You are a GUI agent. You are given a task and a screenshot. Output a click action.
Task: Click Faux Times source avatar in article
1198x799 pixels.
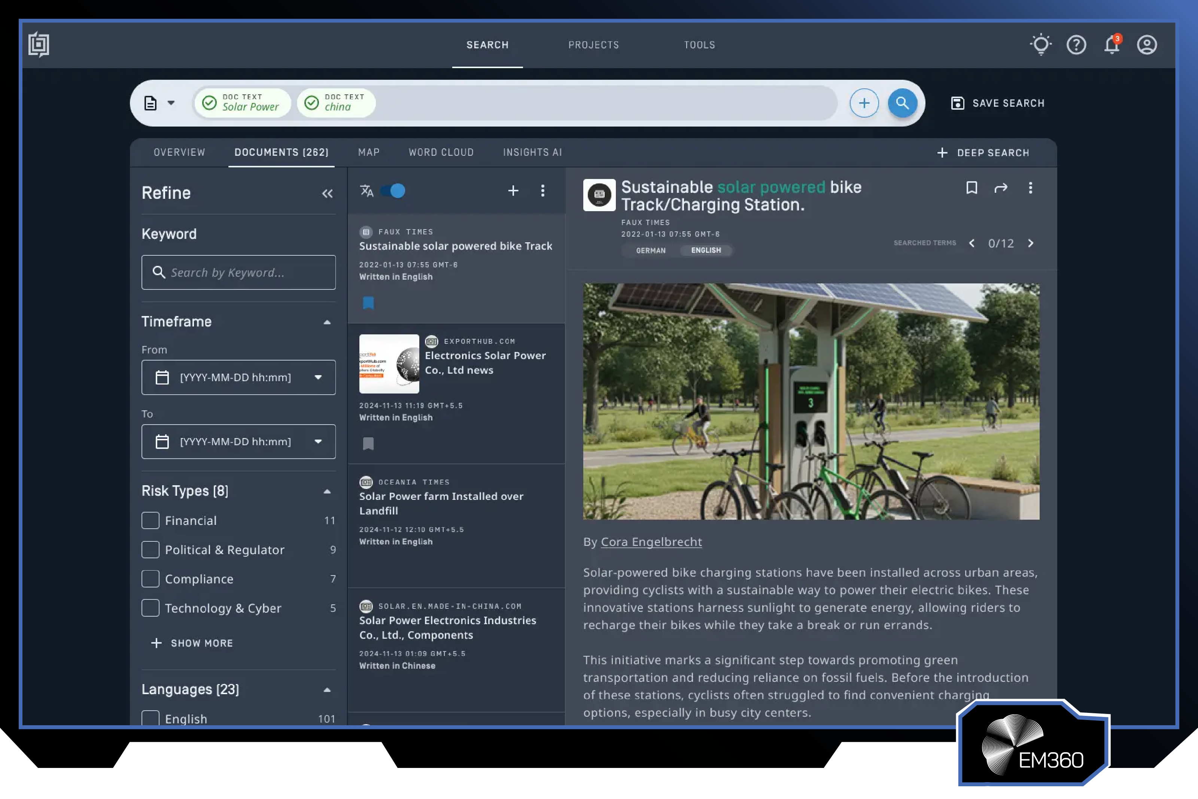click(599, 195)
